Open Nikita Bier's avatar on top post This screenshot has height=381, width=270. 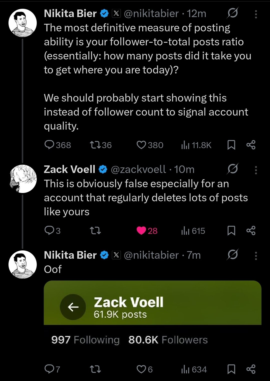click(22, 23)
